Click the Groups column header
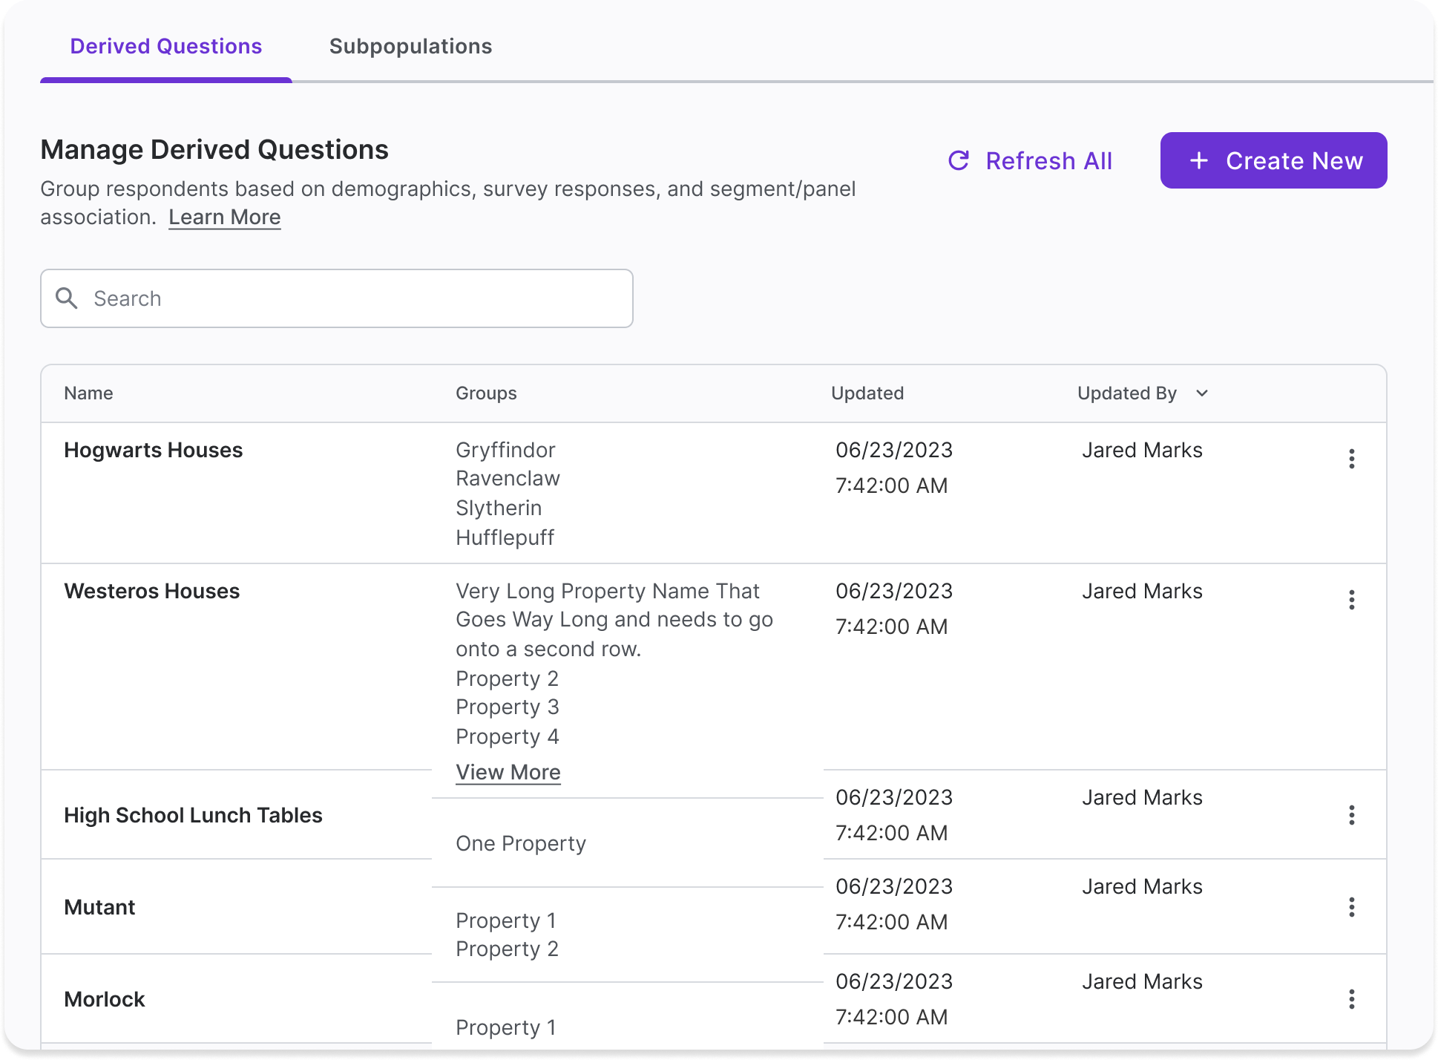This screenshot has height=1060, width=1438. [x=486, y=393]
